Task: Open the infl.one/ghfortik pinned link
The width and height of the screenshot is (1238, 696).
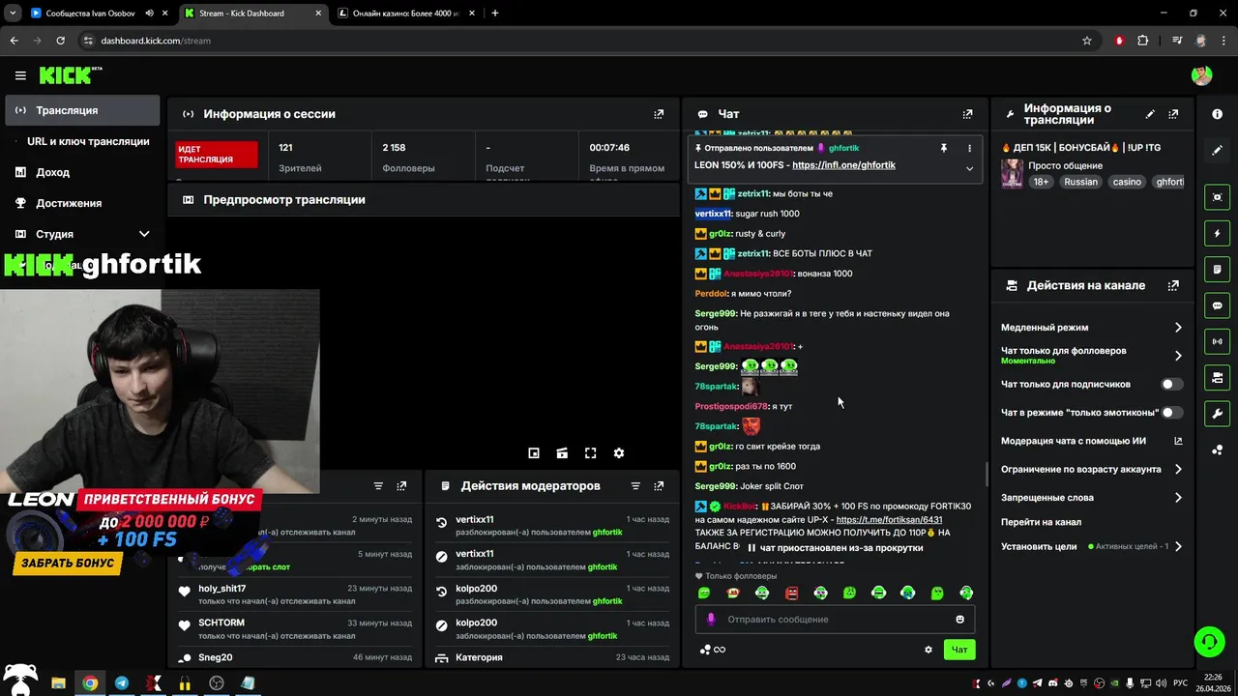Action: click(x=843, y=165)
